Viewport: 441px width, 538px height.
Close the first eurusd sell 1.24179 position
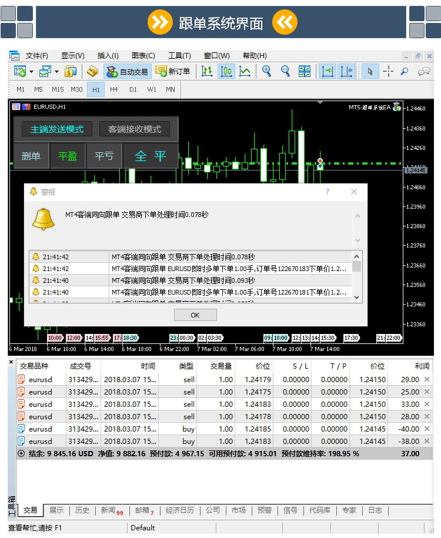point(426,379)
